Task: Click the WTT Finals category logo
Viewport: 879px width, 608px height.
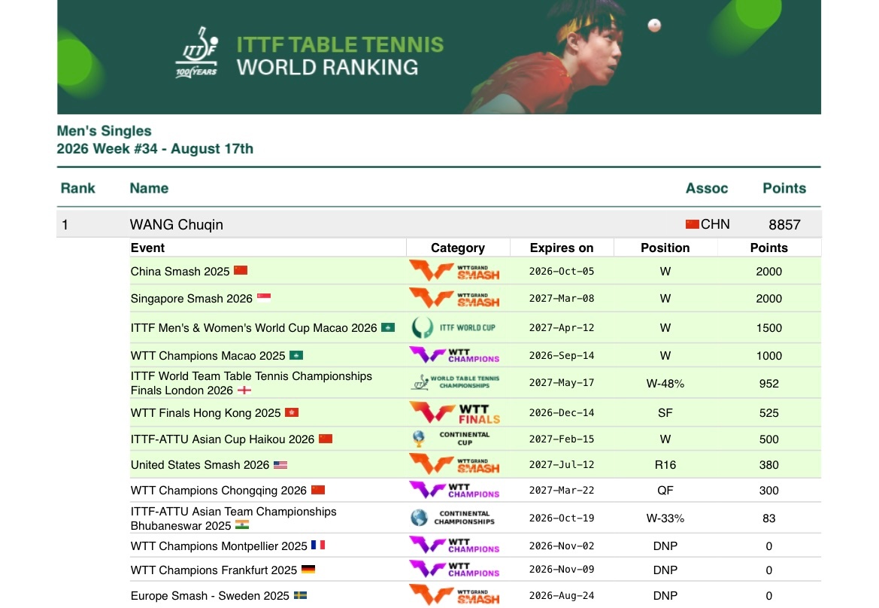Action: (454, 413)
